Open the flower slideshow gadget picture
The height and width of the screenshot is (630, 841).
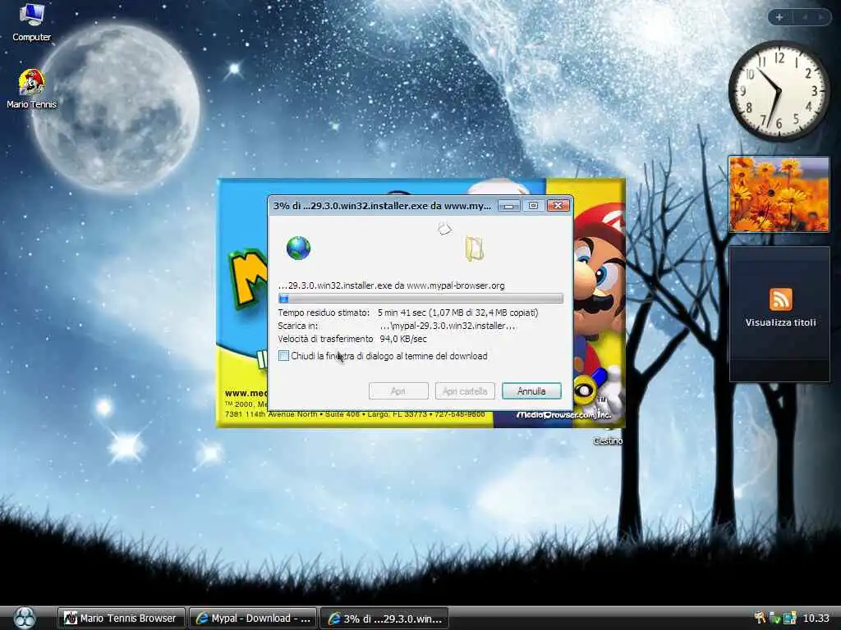(779, 194)
